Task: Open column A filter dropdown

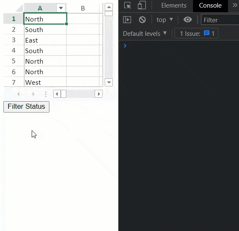Action: 61,8
